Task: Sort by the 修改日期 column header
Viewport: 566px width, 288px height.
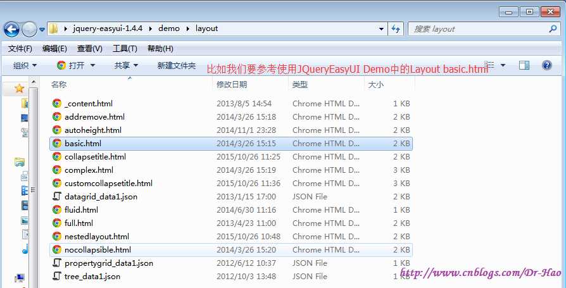Action: [232, 85]
